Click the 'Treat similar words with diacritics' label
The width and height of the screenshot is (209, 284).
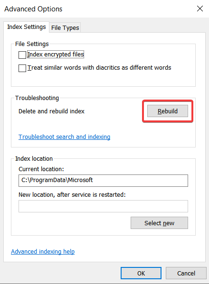coord(99,68)
